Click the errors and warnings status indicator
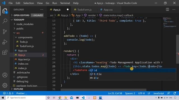Image resolution: width=179 pixels, height=100 pixels. [8, 93]
